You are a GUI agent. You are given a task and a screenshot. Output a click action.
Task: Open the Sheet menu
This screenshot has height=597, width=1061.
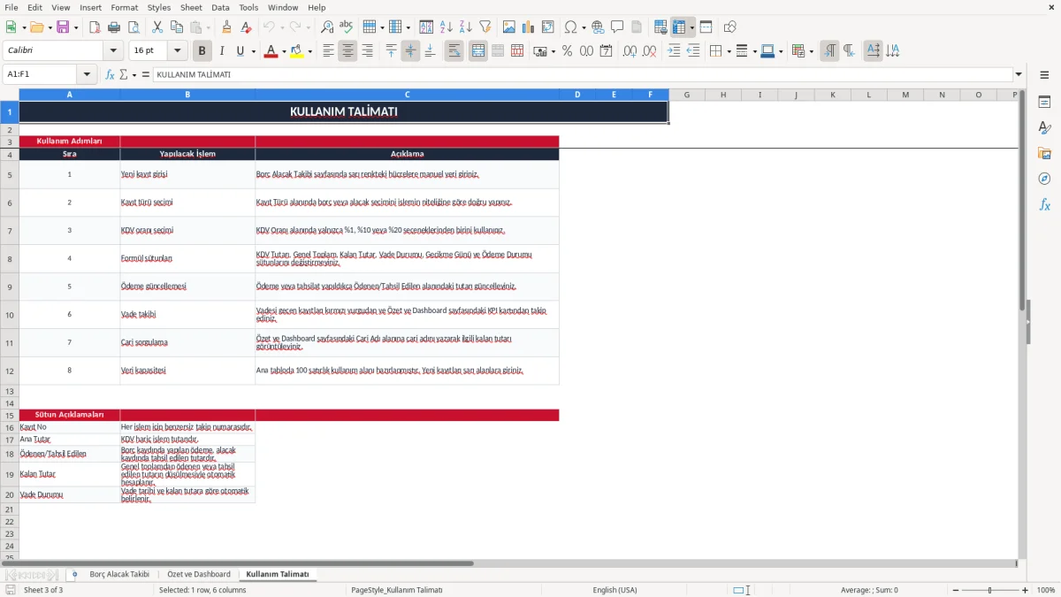point(191,7)
